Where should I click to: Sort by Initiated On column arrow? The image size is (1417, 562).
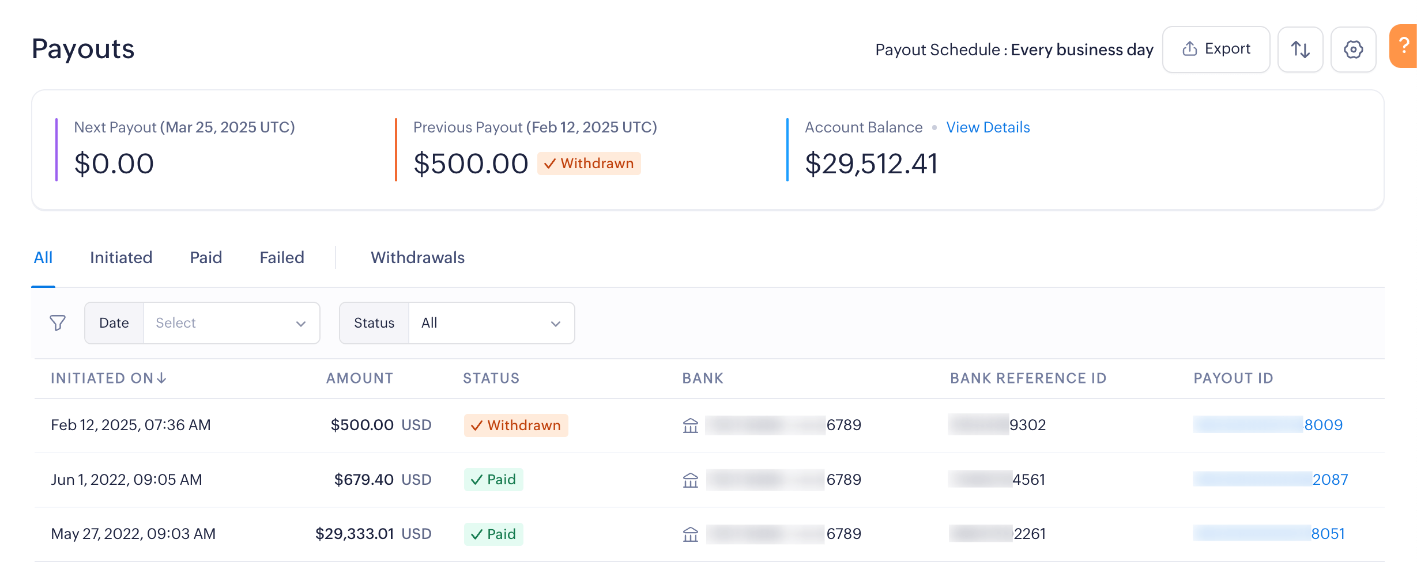[161, 378]
